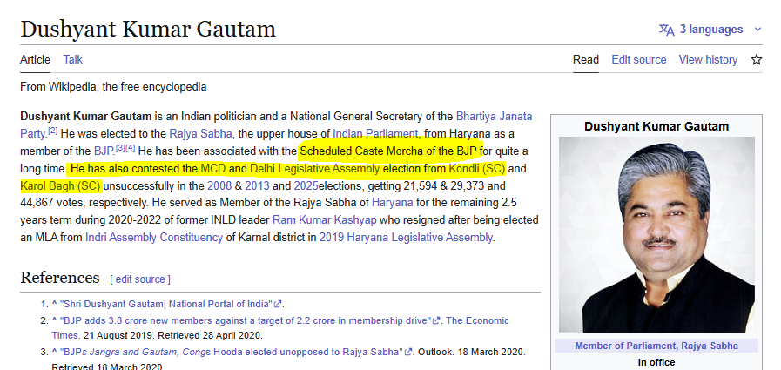
Task: Open the 2008 election link
Action: pos(219,186)
